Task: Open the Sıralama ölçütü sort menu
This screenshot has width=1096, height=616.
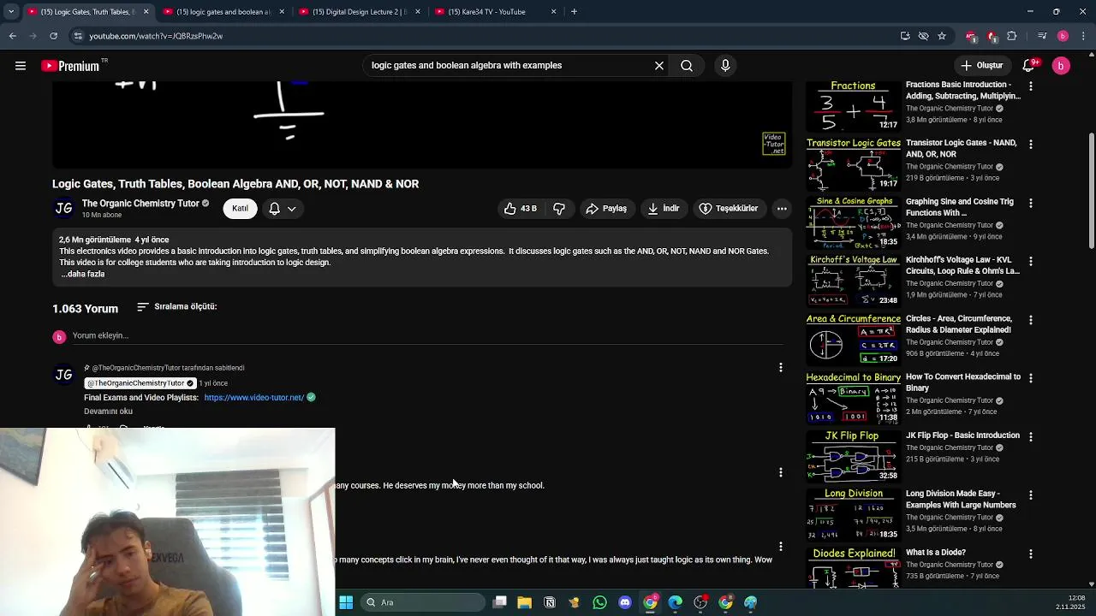Action: [177, 306]
